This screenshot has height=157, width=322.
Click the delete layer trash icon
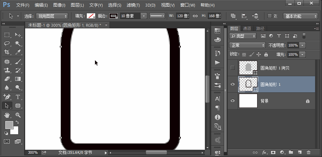tap(308, 152)
